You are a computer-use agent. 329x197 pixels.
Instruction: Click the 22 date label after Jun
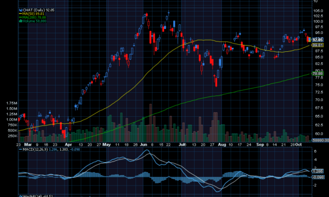(168, 145)
